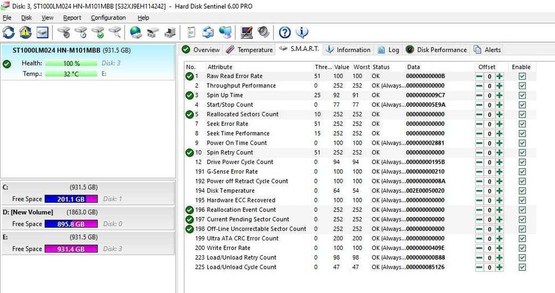Click the blue info speech bubble icon
555x293 pixels.
click(x=302, y=33)
